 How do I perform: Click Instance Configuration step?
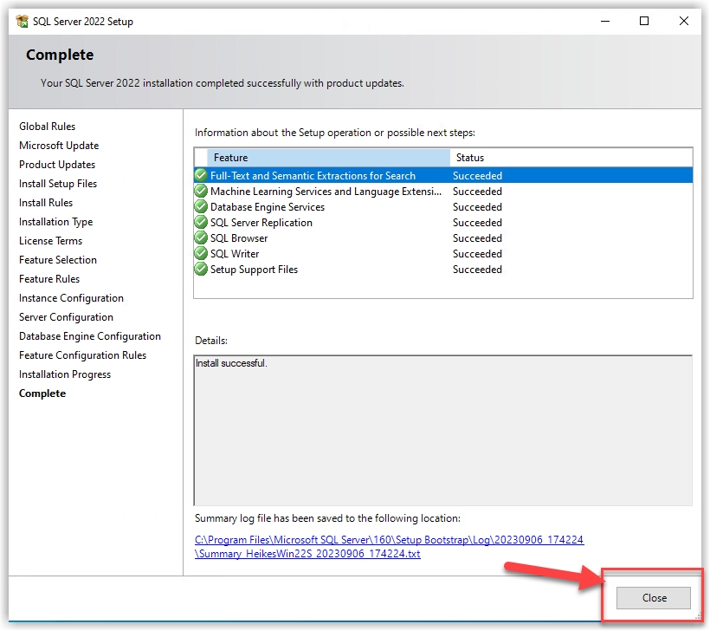click(71, 298)
